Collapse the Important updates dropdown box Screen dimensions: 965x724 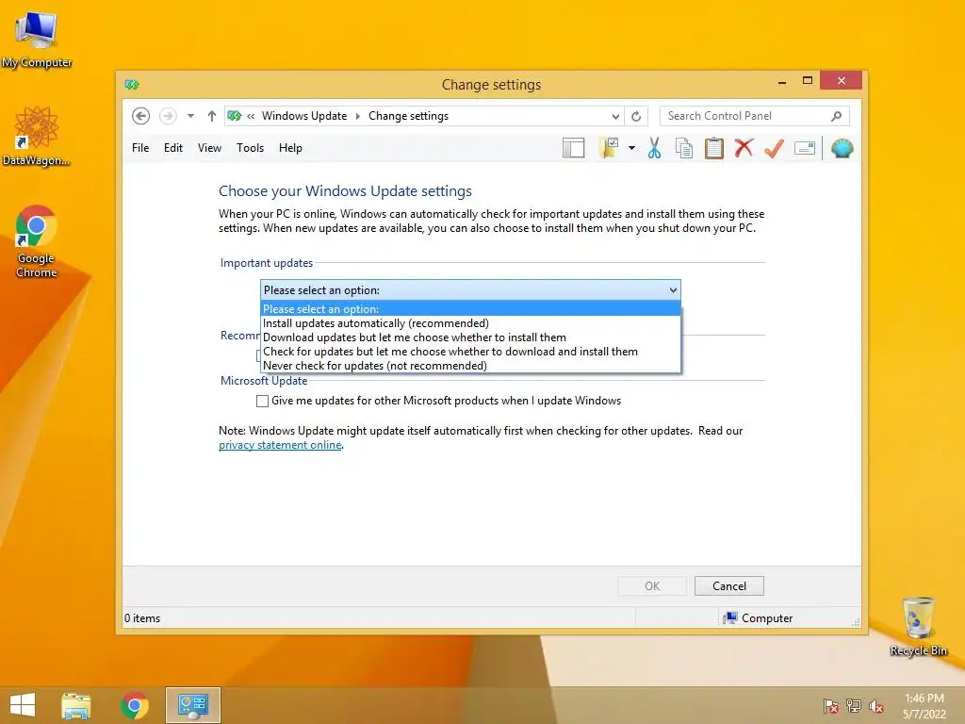point(470,290)
